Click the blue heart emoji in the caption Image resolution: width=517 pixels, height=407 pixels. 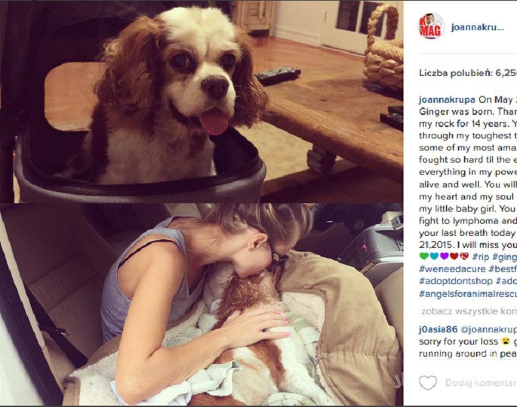[434, 256]
